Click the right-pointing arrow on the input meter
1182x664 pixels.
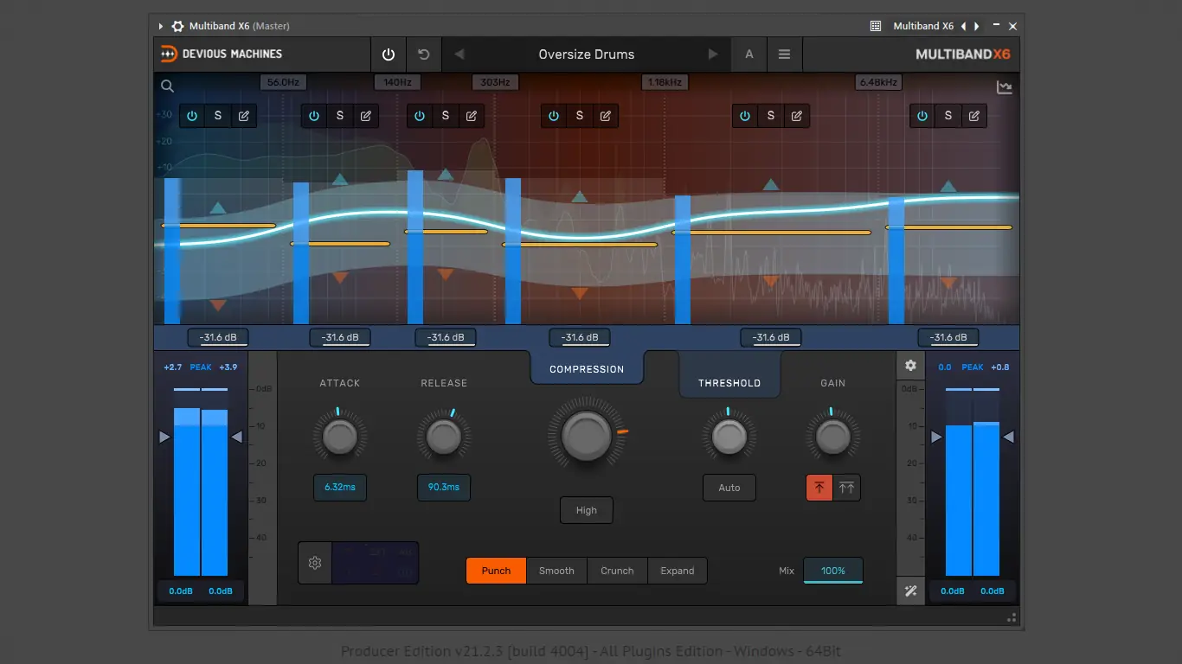point(164,437)
